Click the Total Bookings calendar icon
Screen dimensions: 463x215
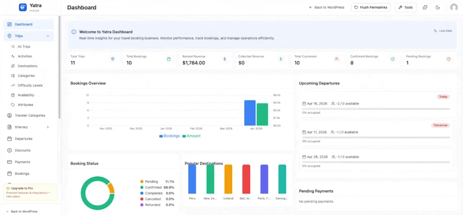(x=169, y=59)
